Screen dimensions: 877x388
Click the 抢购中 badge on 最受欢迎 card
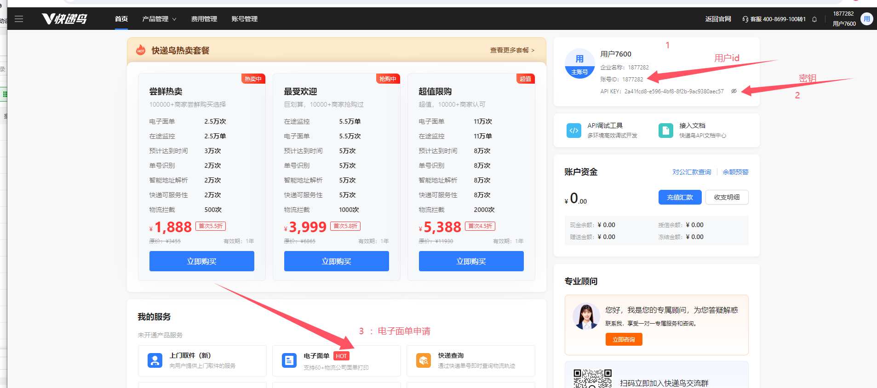pyautogui.click(x=388, y=79)
